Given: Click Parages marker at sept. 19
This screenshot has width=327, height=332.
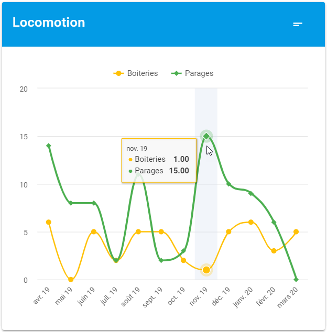Looking at the screenshot, I should point(161,260).
